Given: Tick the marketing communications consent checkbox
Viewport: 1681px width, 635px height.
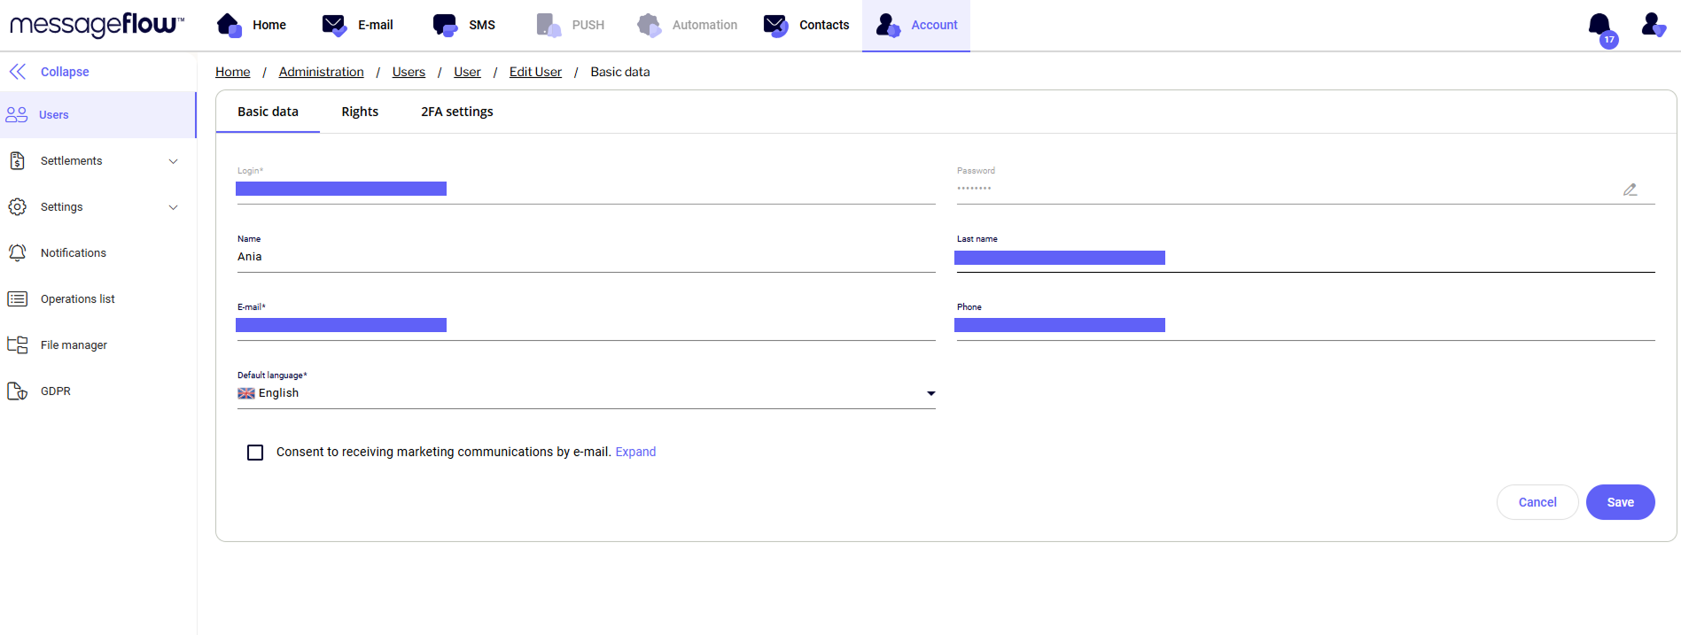Looking at the screenshot, I should (x=255, y=453).
